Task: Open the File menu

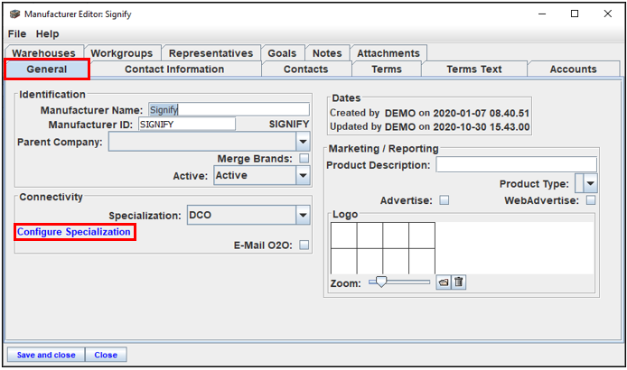Action: tap(17, 34)
